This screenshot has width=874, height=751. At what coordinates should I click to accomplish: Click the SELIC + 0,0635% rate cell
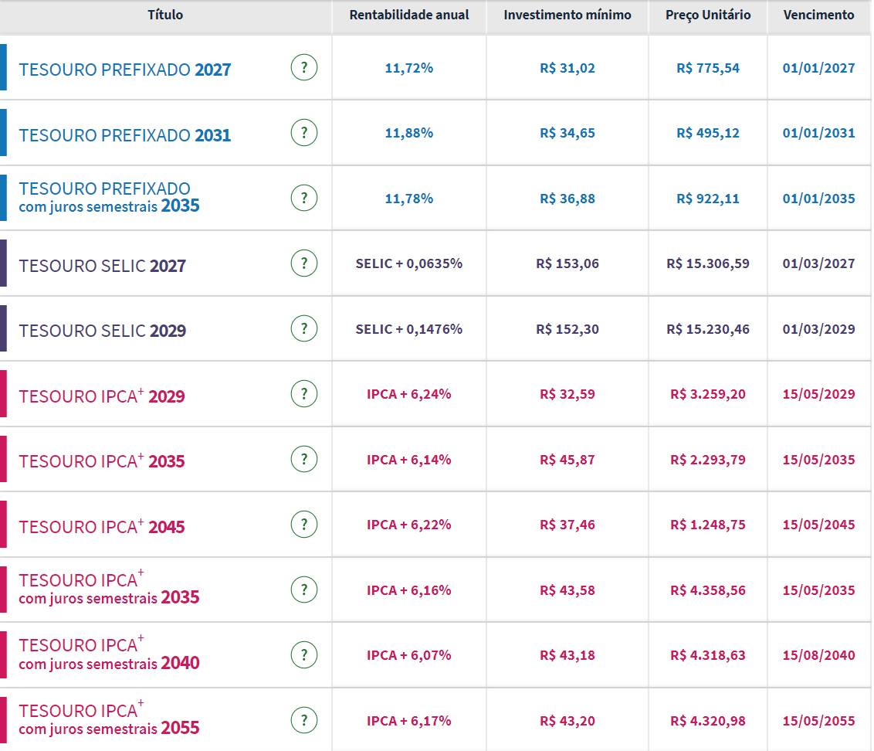[x=409, y=263]
